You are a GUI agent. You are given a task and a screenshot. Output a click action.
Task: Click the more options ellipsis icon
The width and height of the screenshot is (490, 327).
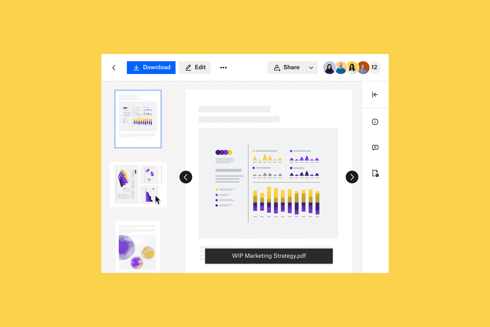click(x=223, y=67)
